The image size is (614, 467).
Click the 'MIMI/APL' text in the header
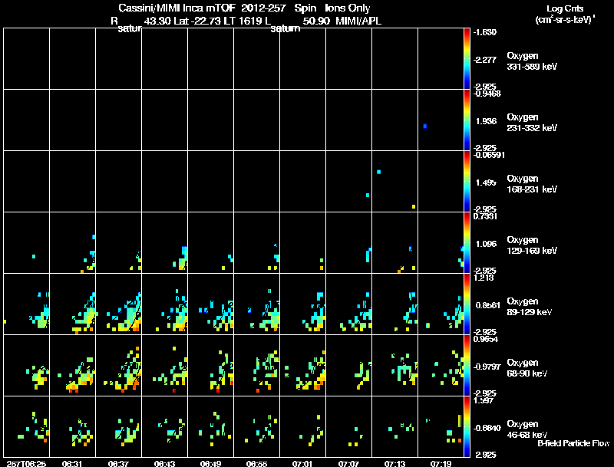coord(358,21)
